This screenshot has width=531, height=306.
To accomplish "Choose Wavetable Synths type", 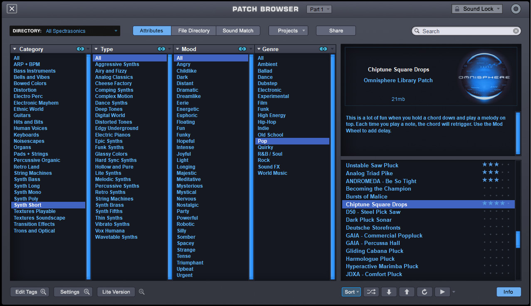I will tap(116, 237).
